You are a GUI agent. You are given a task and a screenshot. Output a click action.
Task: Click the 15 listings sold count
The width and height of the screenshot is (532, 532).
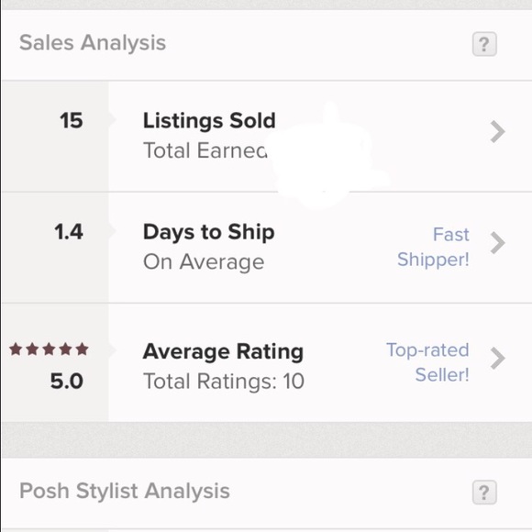point(72,120)
